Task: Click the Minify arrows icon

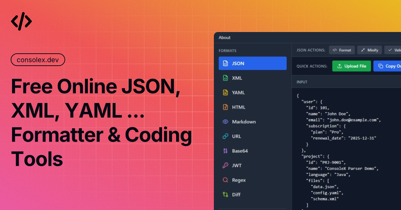Action: [x=364, y=50]
